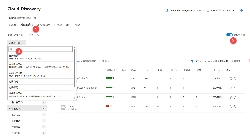Open the 上传 column header dropdown

click(148, 70)
